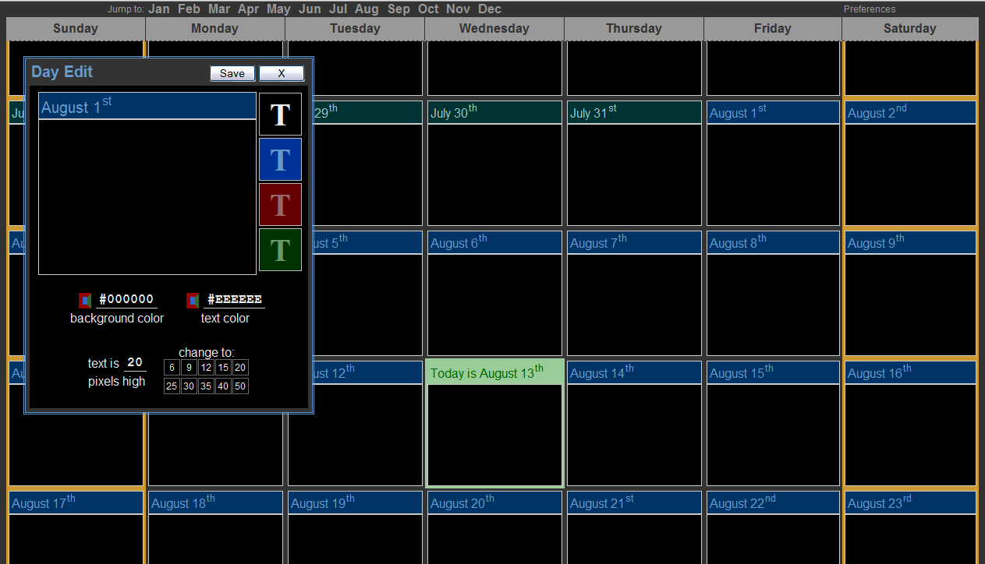Jump to the Dec month
985x564 pixels.
490,9
